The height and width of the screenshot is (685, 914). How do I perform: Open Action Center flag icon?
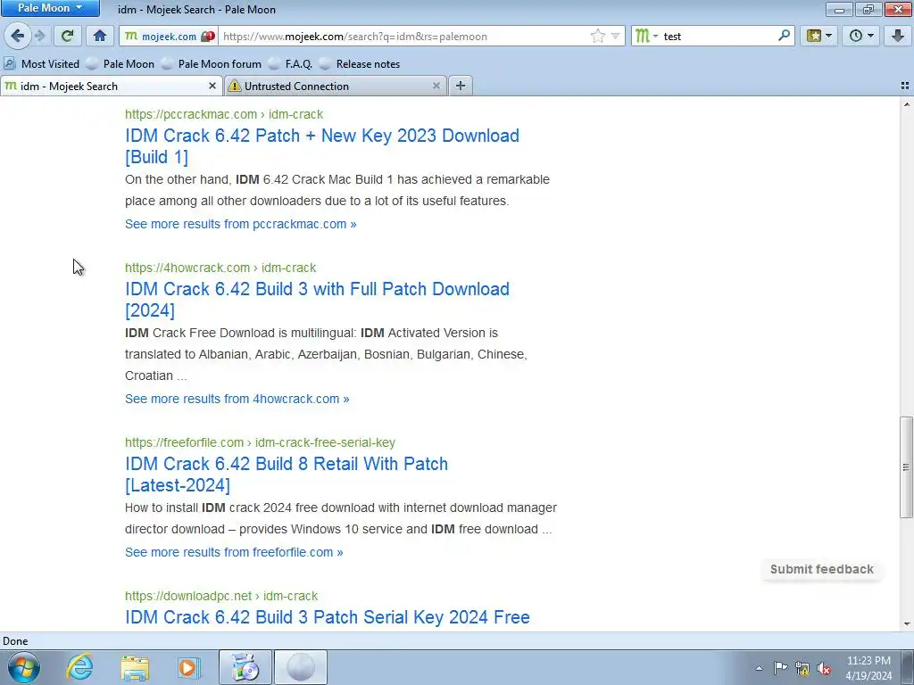pyautogui.click(x=780, y=668)
